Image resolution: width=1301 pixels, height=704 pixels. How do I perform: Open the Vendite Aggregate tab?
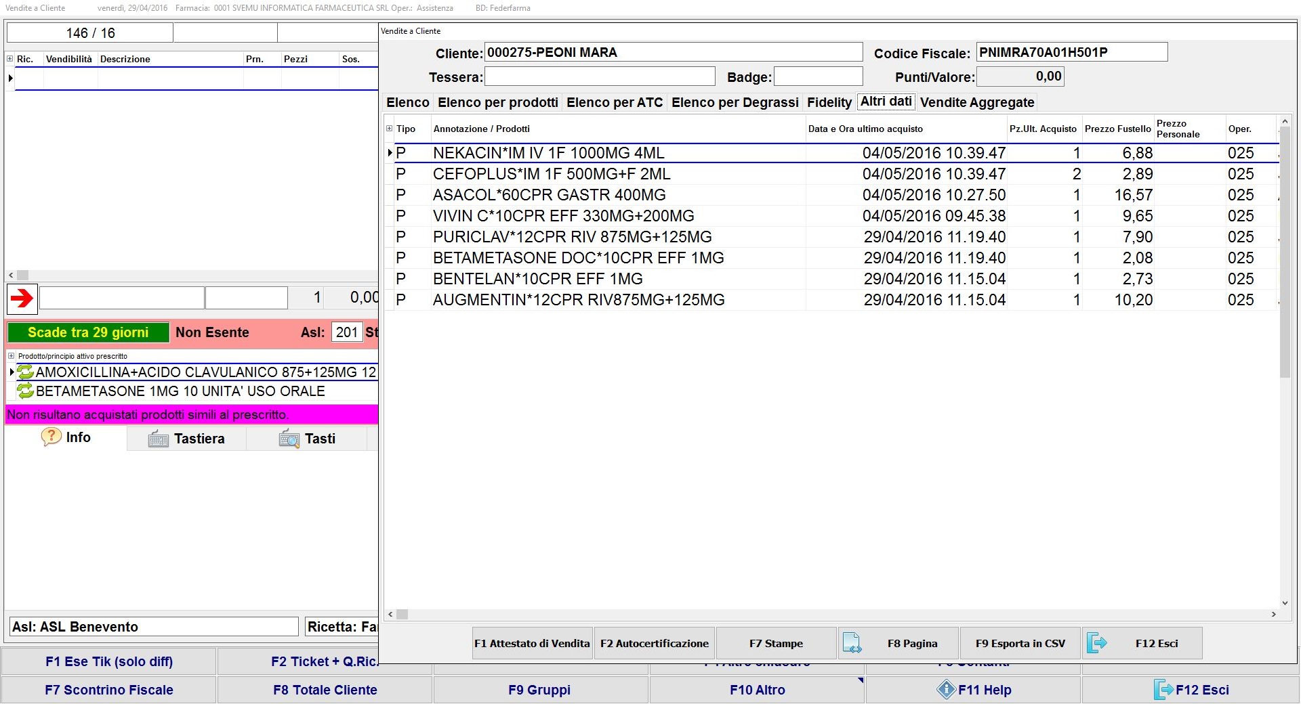tap(976, 102)
